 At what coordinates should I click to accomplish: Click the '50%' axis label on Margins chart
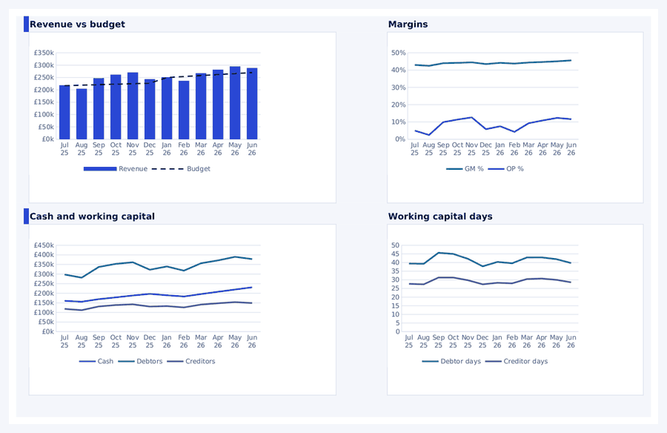[399, 53]
